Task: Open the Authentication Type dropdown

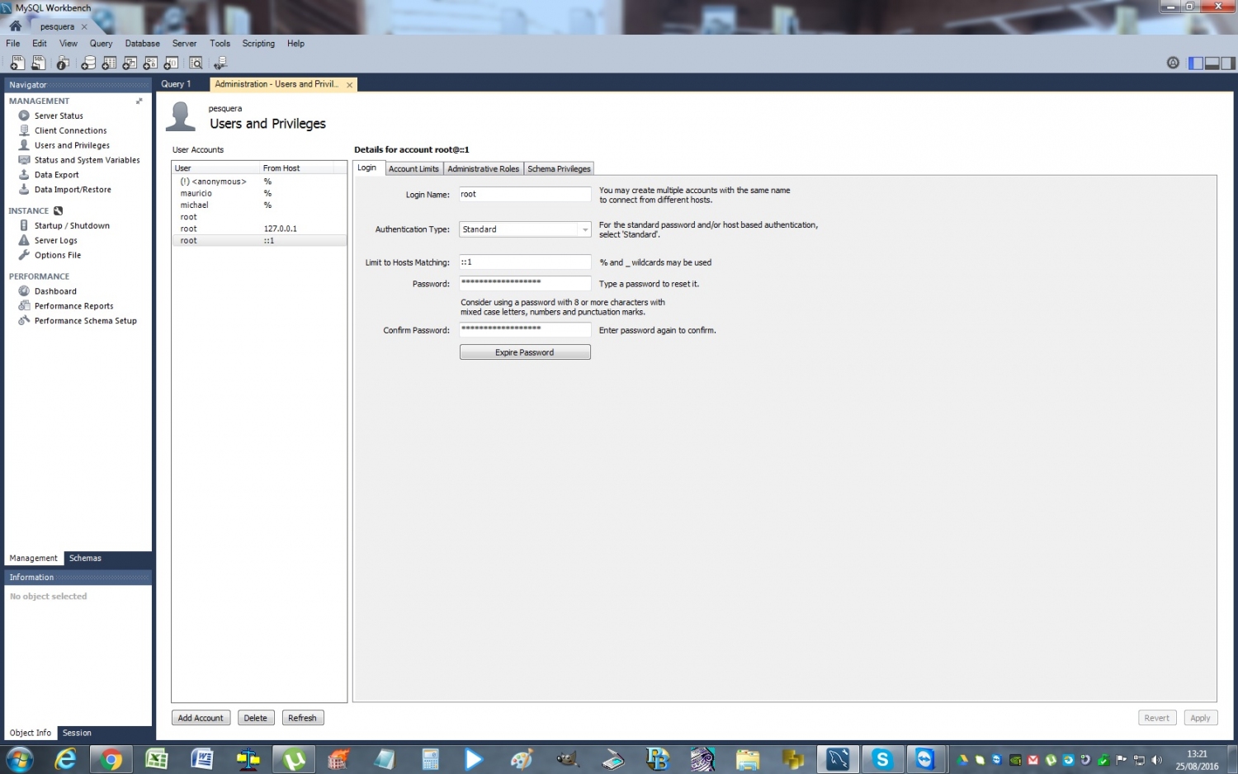Action: click(x=525, y=229)
